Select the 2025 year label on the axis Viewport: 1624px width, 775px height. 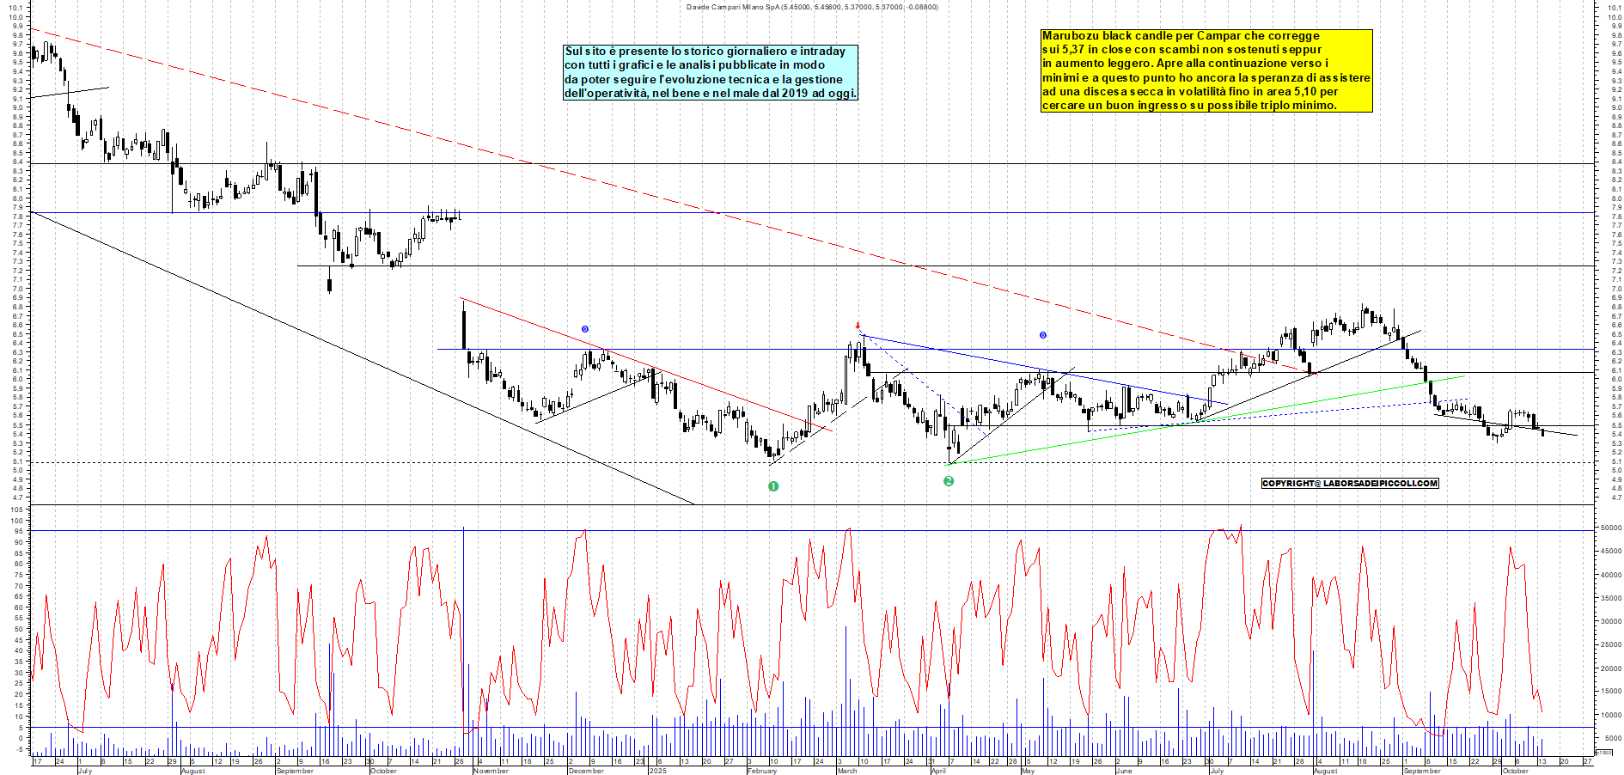pos(657,771)
